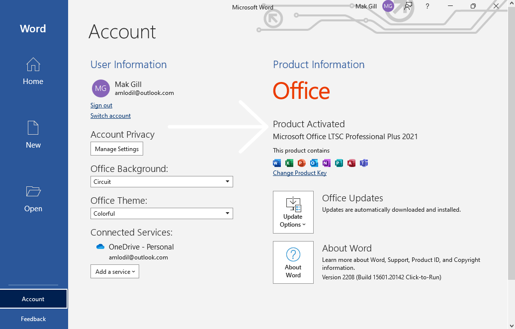The image size is (515, 329).
Task: Click the MG avatar in the title bar
Action: click(x=388, y=6)
